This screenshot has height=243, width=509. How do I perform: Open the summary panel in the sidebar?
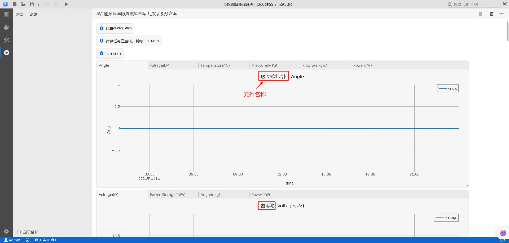(6, 14)
